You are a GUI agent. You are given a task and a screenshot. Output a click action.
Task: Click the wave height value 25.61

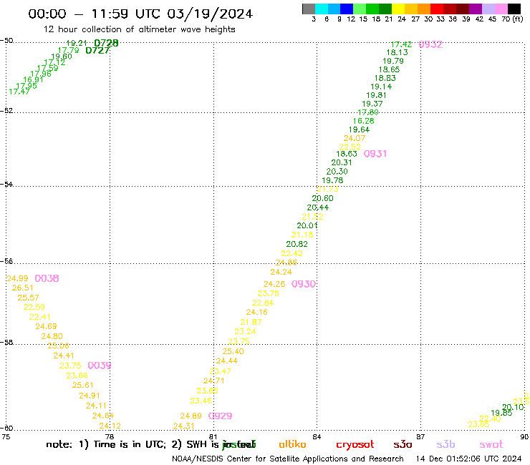(83, 385)
